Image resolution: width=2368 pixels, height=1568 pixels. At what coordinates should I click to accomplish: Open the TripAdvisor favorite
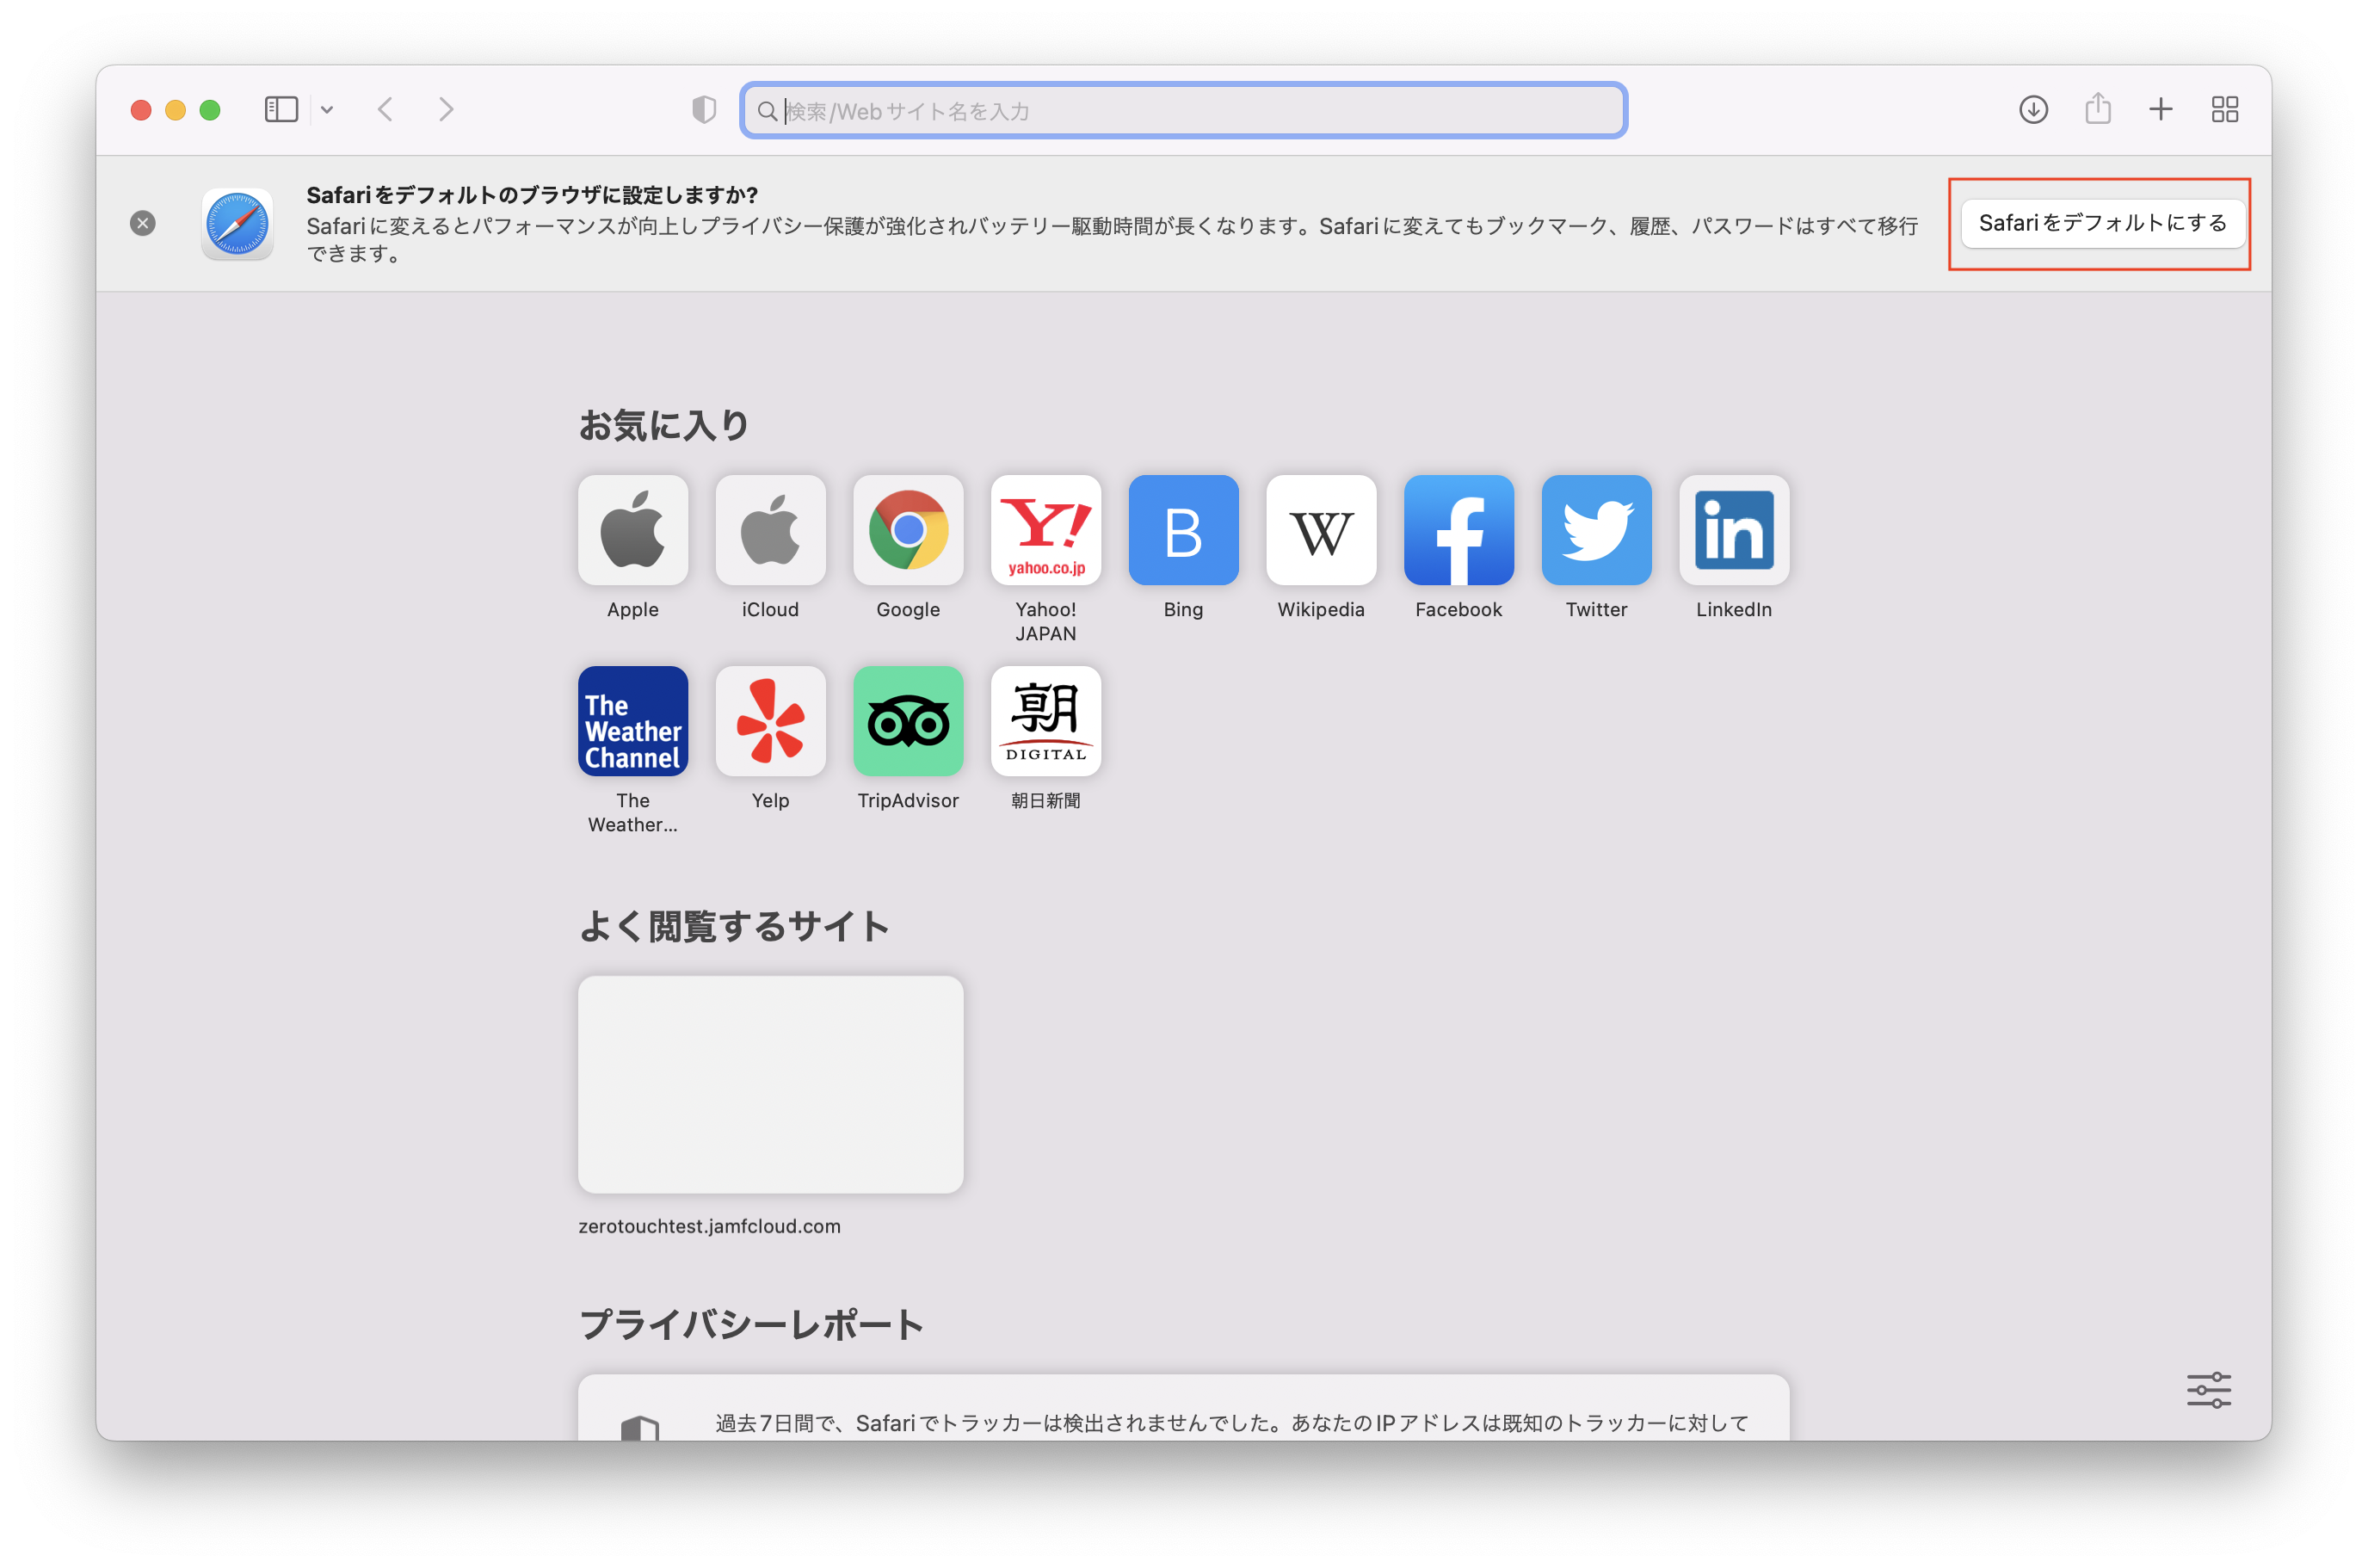click(x=909, y=721)
